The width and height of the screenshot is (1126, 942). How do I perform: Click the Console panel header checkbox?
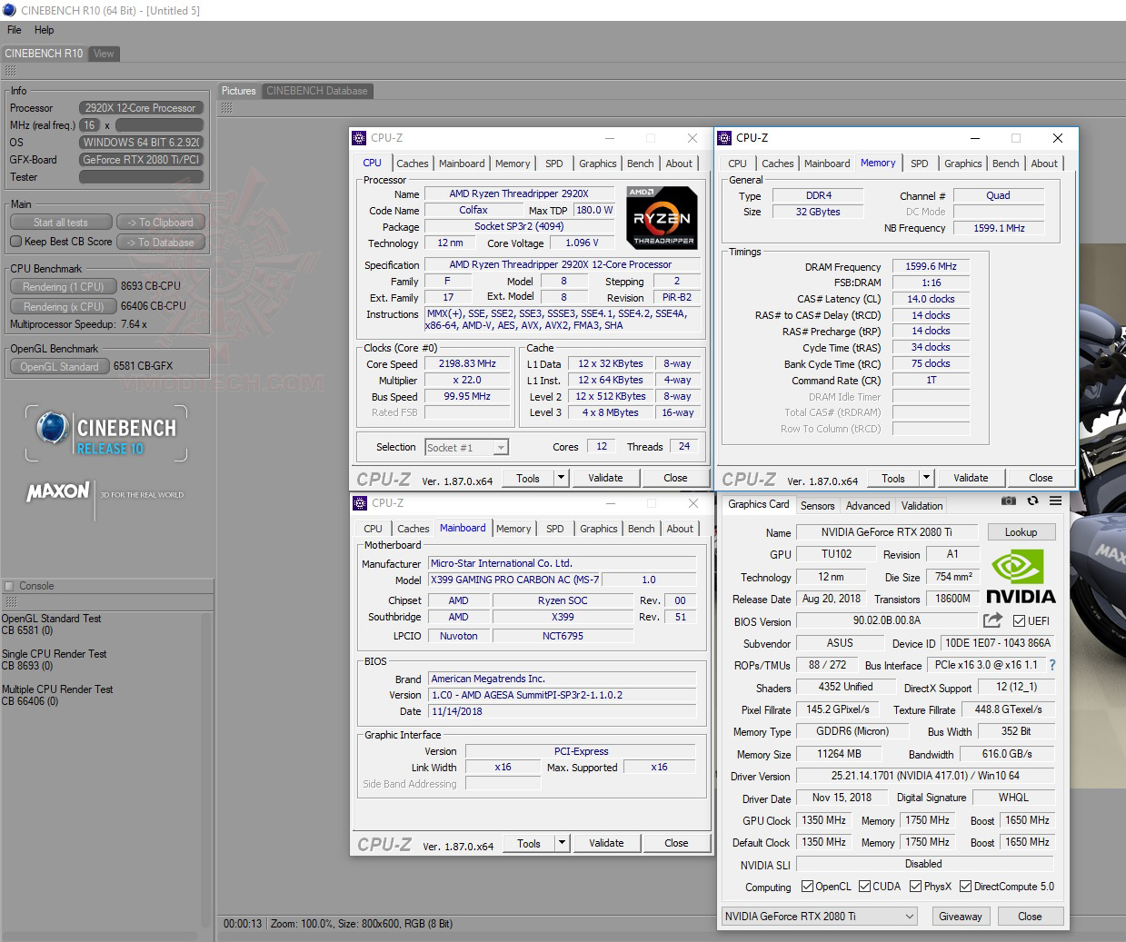9,586
